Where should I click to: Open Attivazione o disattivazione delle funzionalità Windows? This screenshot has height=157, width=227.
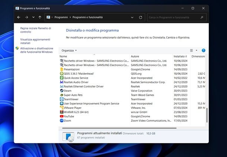[x=37, y=50]
